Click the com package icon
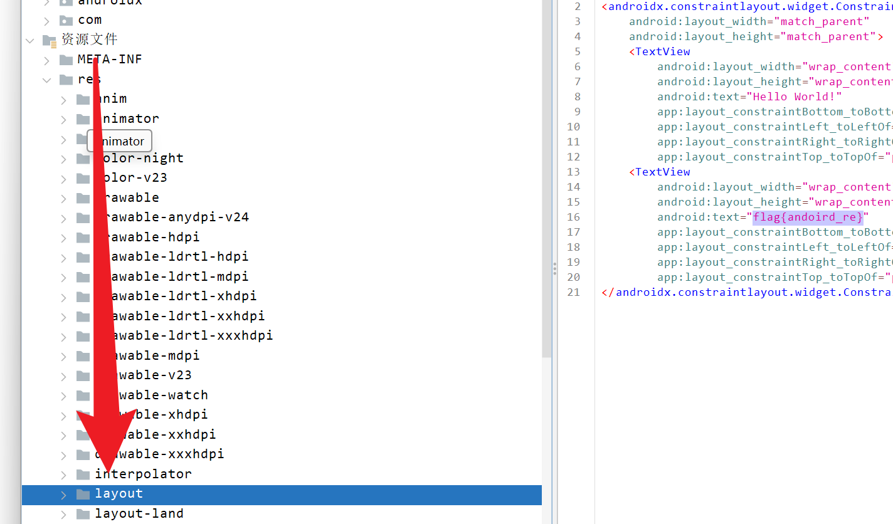Screen dimensions: 893x524 pyautogui.click(x=66, y=20)
